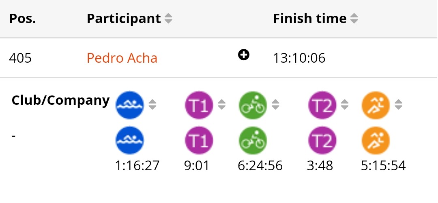This screenshot has width=438, height=203.
Task: Sort by run time arrows
Action: [398, 104]
